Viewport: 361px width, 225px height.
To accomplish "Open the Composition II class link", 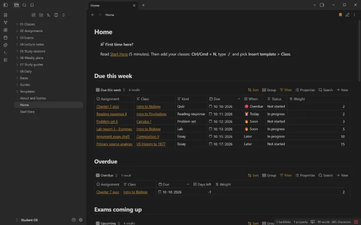I will click(x=147, y=136).
